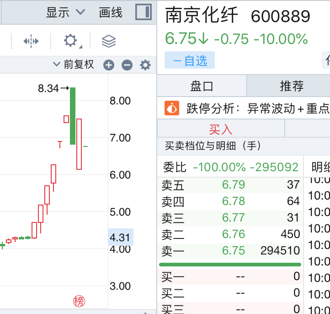Switch to the 推荐 tab
The height and width of the screenshot is (314, 330).
click(x=292, y=86)
